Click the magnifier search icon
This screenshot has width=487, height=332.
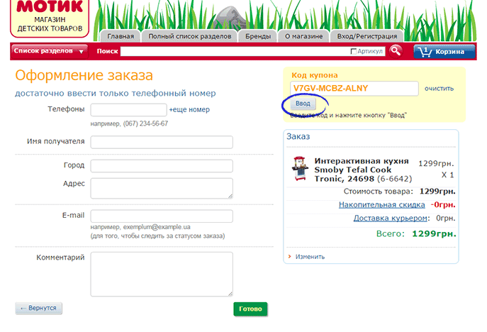396,51
